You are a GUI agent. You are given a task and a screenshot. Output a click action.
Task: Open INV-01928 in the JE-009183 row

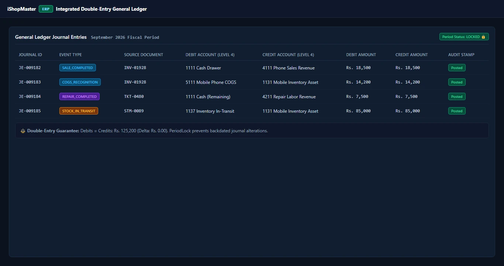[135, 82]
